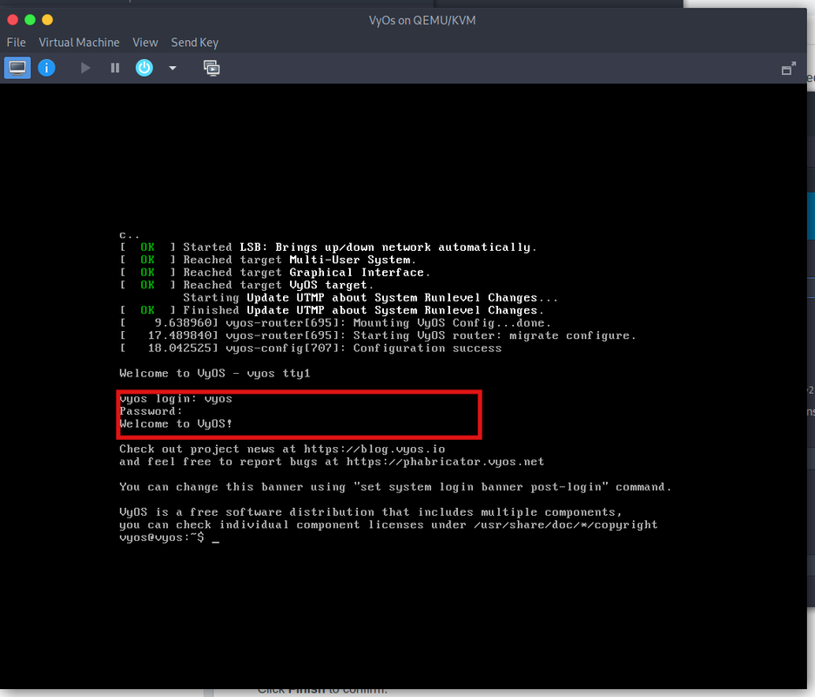Click 'Reached target Graphical Interface' line
The width and height of the screenshot is (815, 697).
[x=275, y=273]
